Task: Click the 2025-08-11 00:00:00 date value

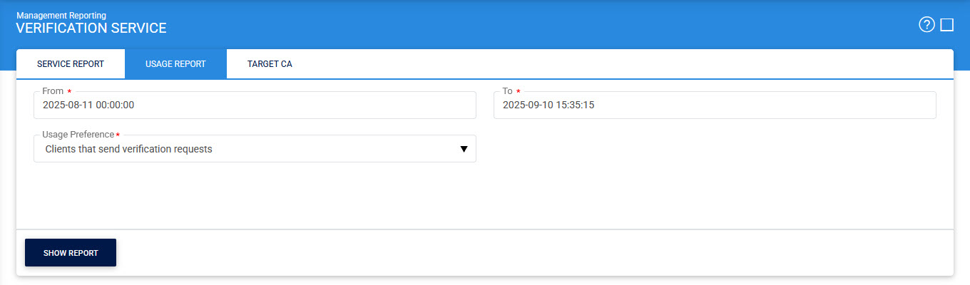Action: 88,105
